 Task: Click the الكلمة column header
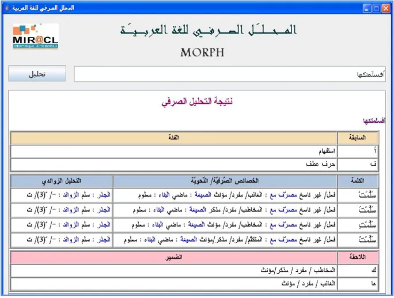(x=358, y=181)
